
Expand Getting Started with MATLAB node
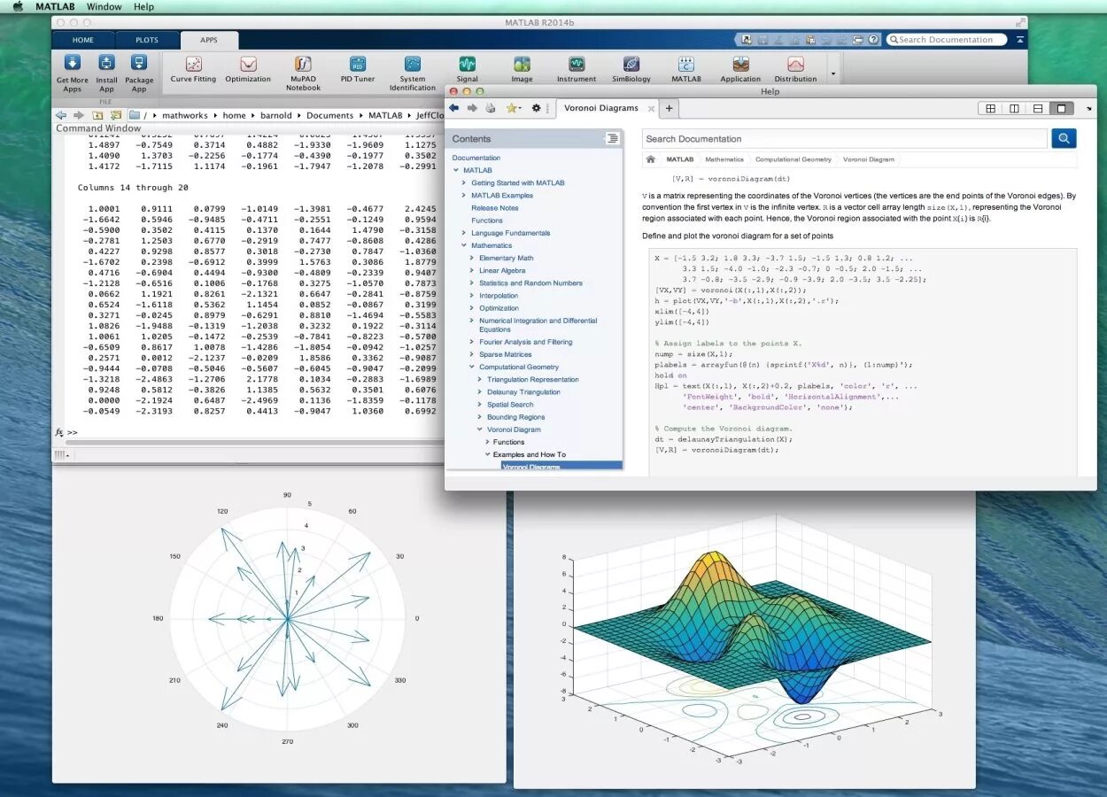tap(463, 182)
